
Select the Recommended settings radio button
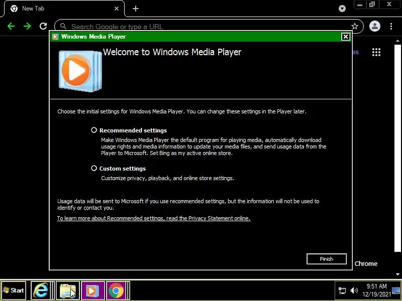pyautogui.click(x=94, y=130)
